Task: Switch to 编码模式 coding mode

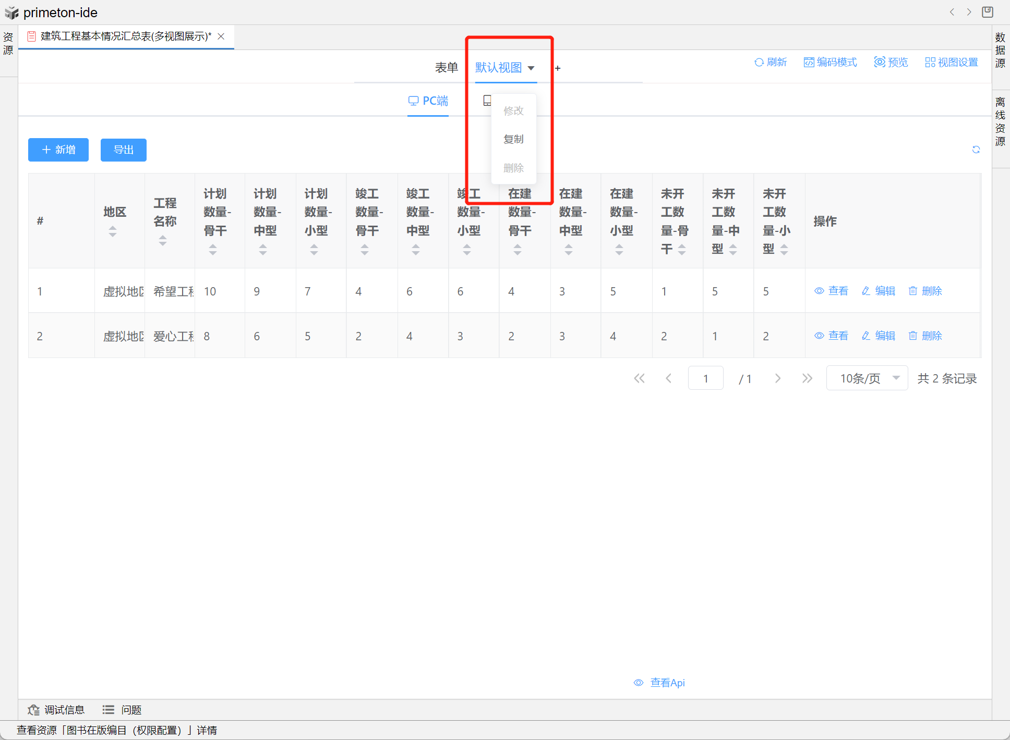Action: pyautogui.click(x=830, y=63)
